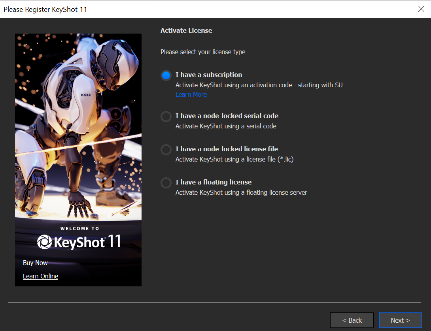Choose "I have a node-locked serial code" option
Screen dimensions: 431x331
pos(166,116)
